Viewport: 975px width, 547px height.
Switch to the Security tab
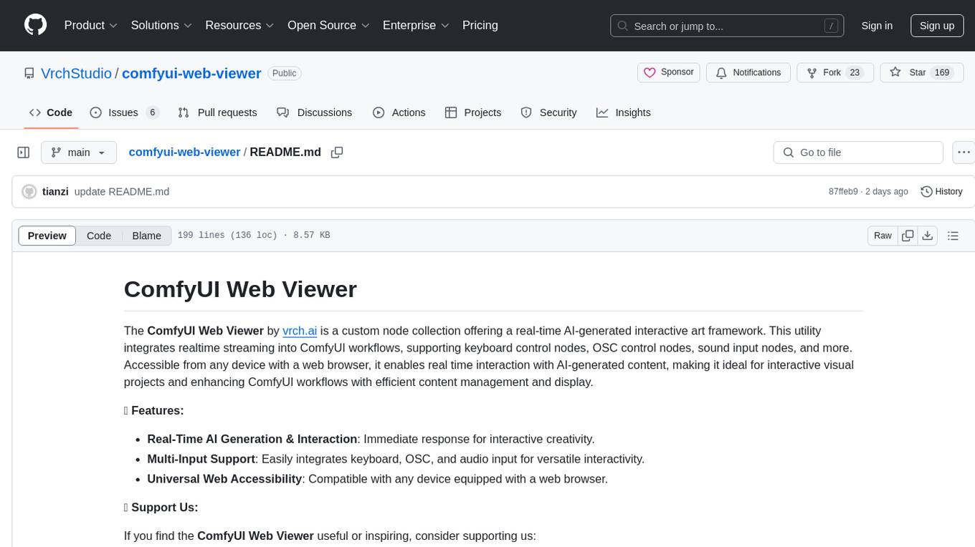549,112
